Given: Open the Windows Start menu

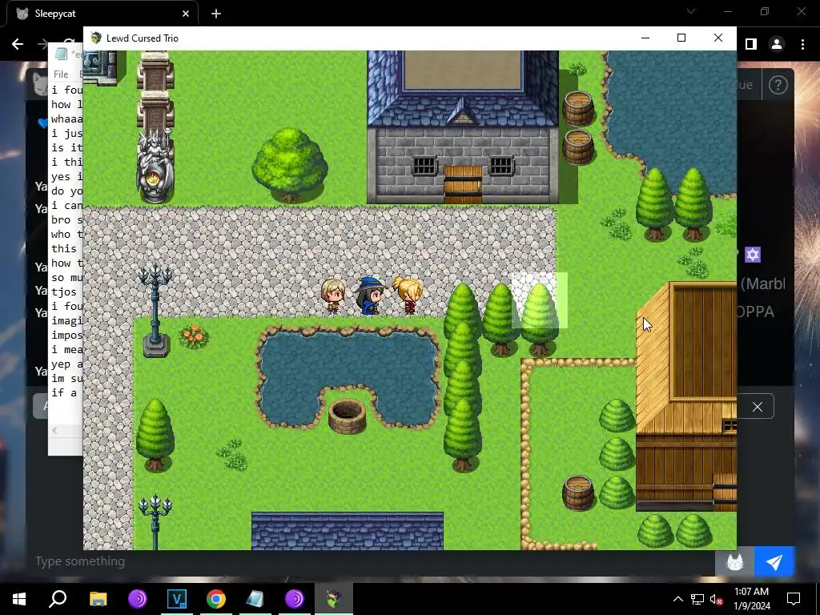Looking at the screenshot, I should [x=19, y=599].
